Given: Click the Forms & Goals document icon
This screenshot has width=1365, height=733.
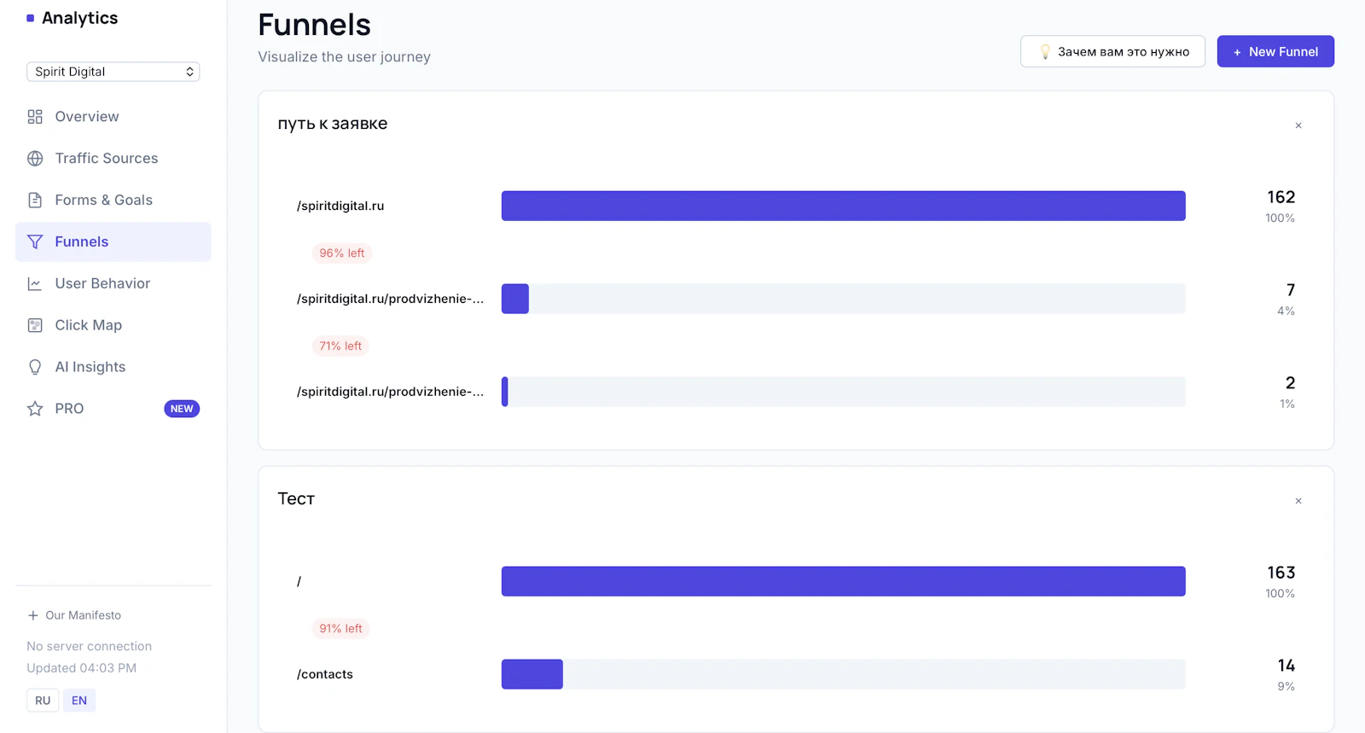Looking at the screenshot, I should pyautogui.click(x=35, y=201).
